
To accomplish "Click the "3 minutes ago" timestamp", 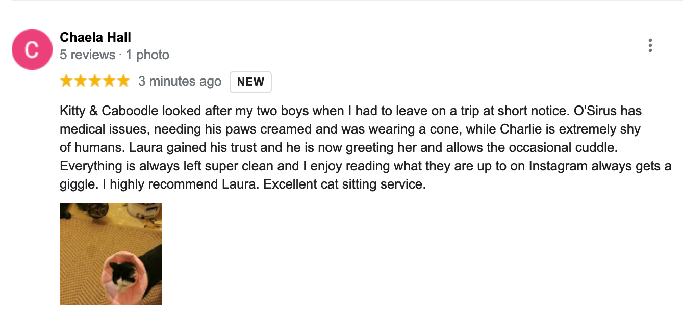I will pos(180,82).
